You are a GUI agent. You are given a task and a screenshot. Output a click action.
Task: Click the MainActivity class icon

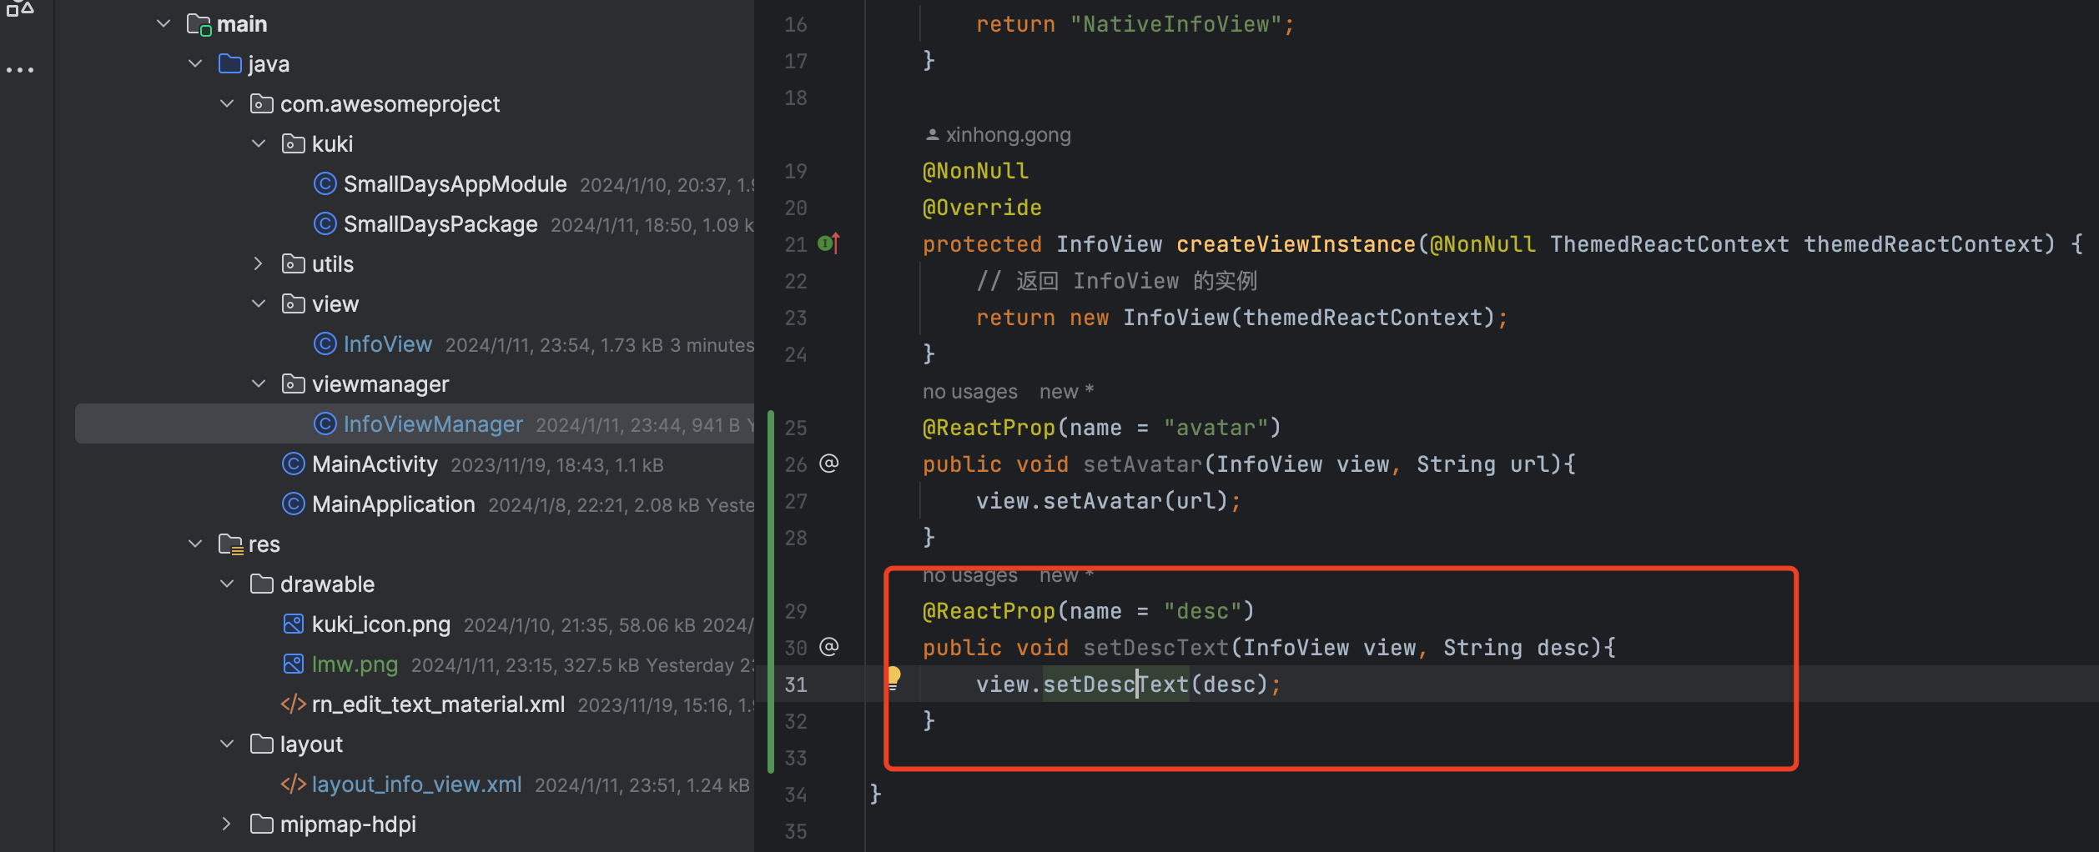[293, 464]
